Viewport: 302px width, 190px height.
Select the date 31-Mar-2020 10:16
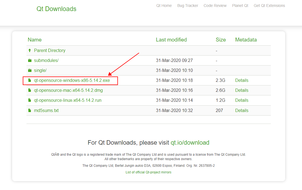[x=174, y=90]
